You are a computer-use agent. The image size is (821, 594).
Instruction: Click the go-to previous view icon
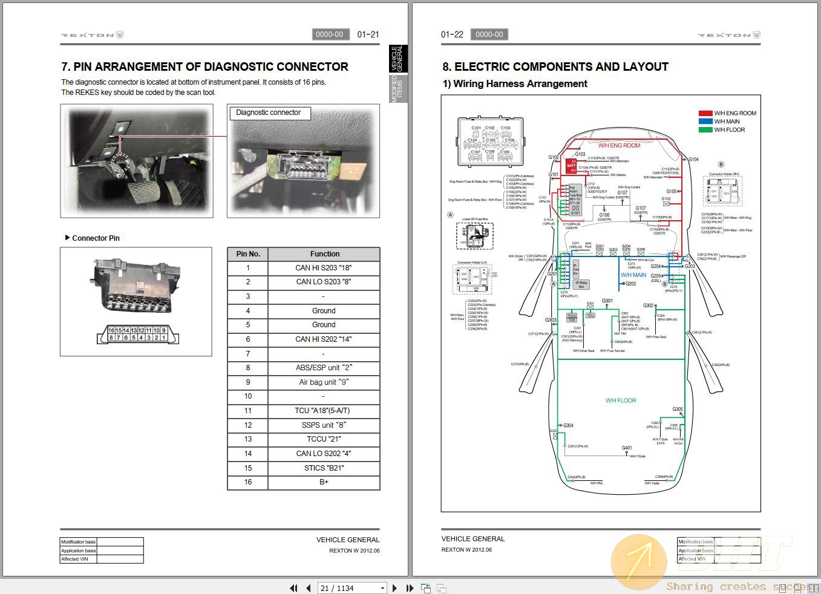426,588
